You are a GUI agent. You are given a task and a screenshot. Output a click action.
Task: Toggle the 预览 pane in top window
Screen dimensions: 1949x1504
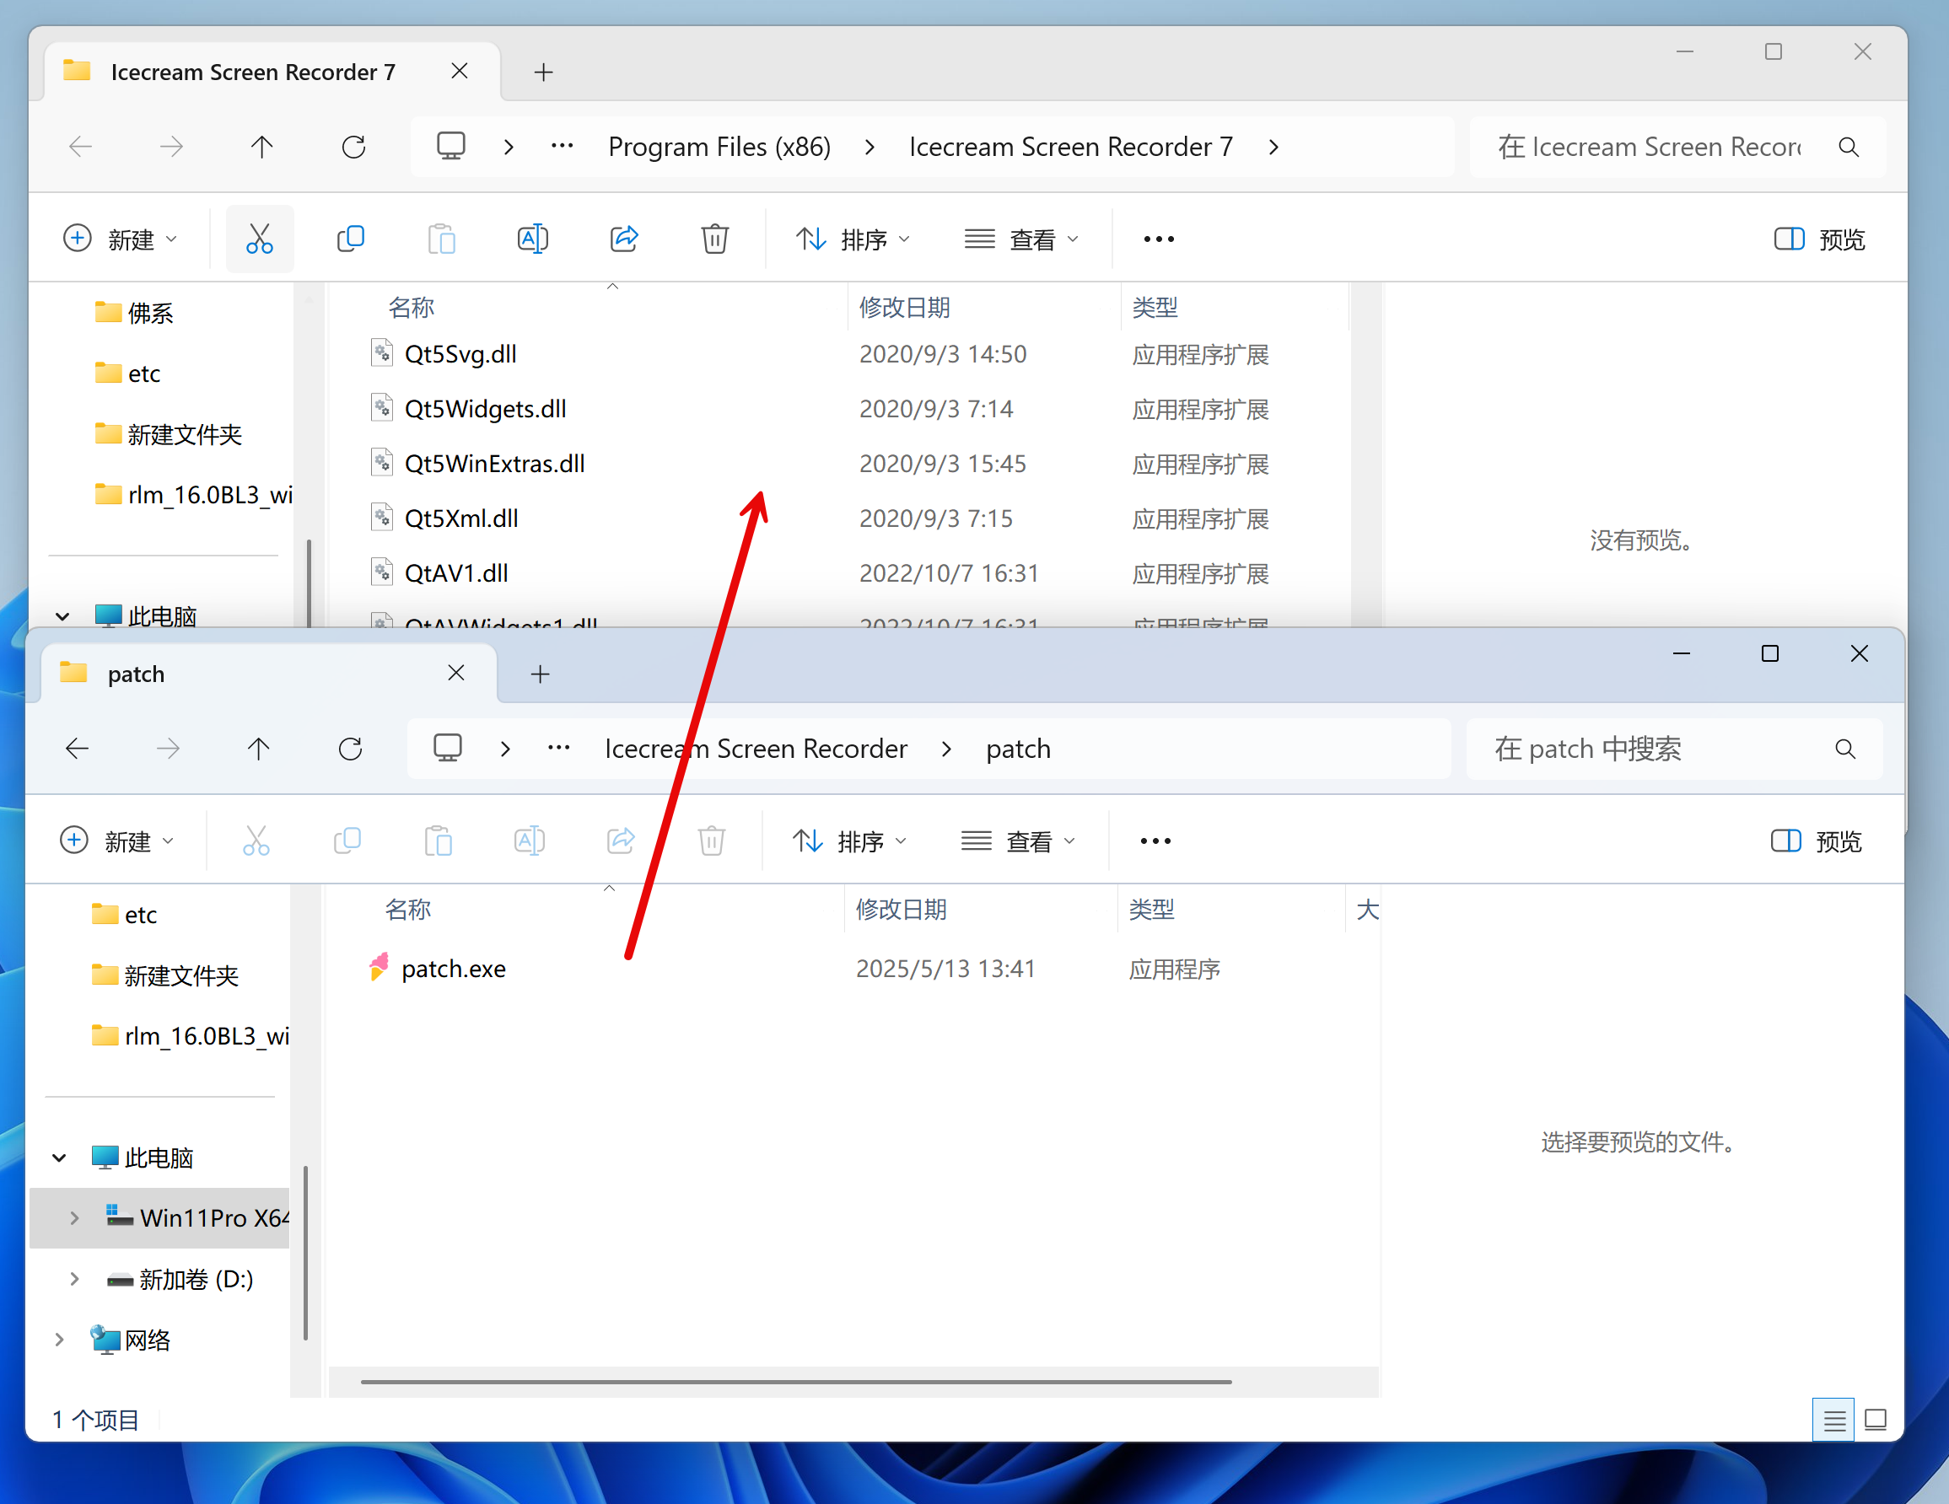(1819, 239)
